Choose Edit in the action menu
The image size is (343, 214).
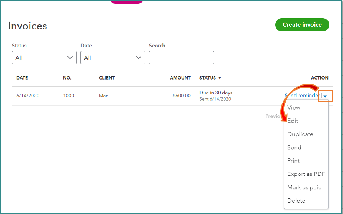293,121
